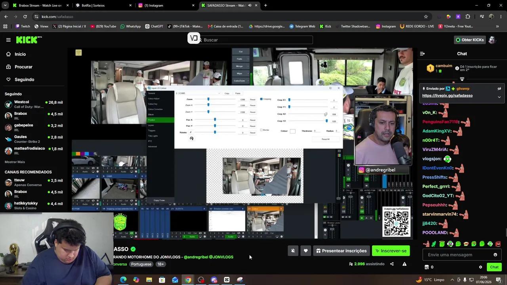Hide the pinned message eye icon
The image size is (507, 285).
point(499,89)
